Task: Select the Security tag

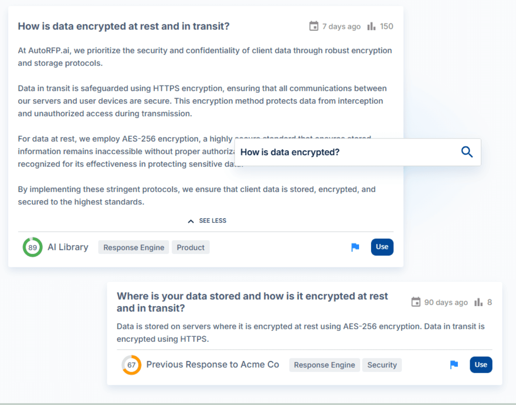Action: tap(382, 365)
